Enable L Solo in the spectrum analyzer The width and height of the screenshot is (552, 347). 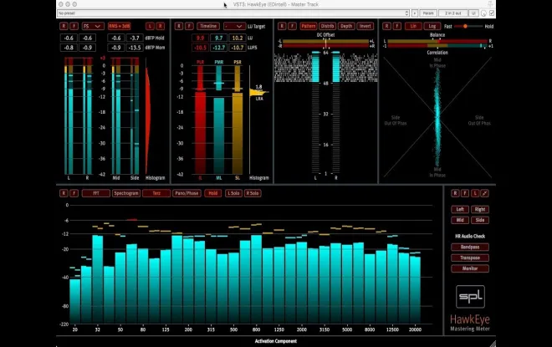click(x=233, y=193)
